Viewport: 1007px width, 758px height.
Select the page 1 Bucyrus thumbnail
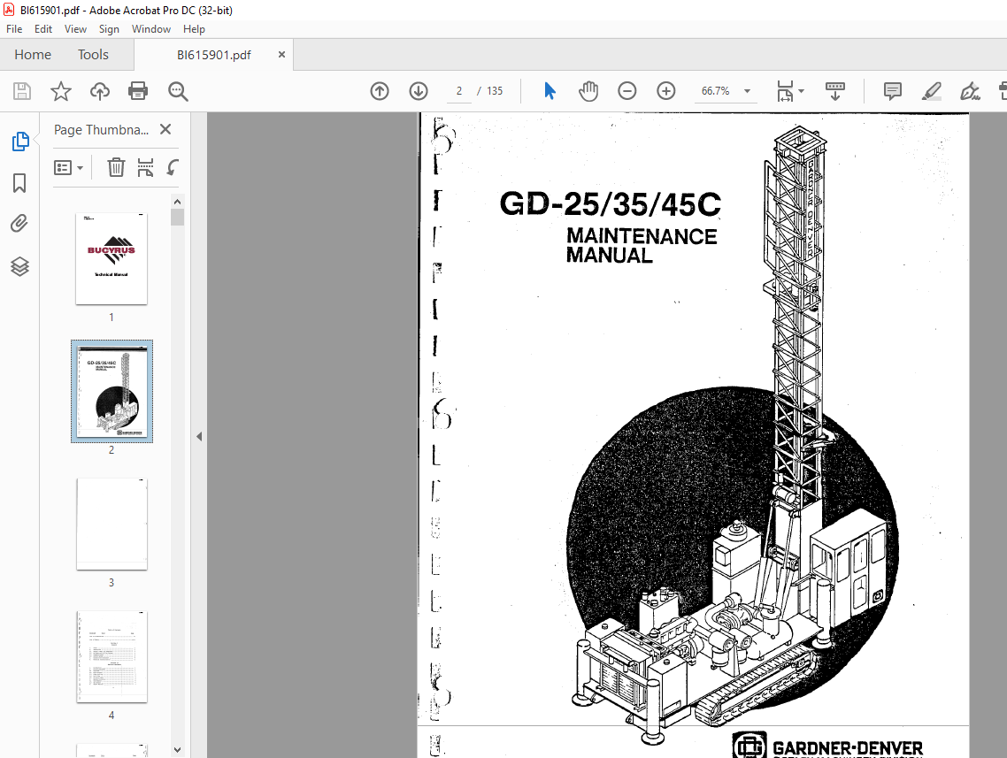(x=111, y=258)
